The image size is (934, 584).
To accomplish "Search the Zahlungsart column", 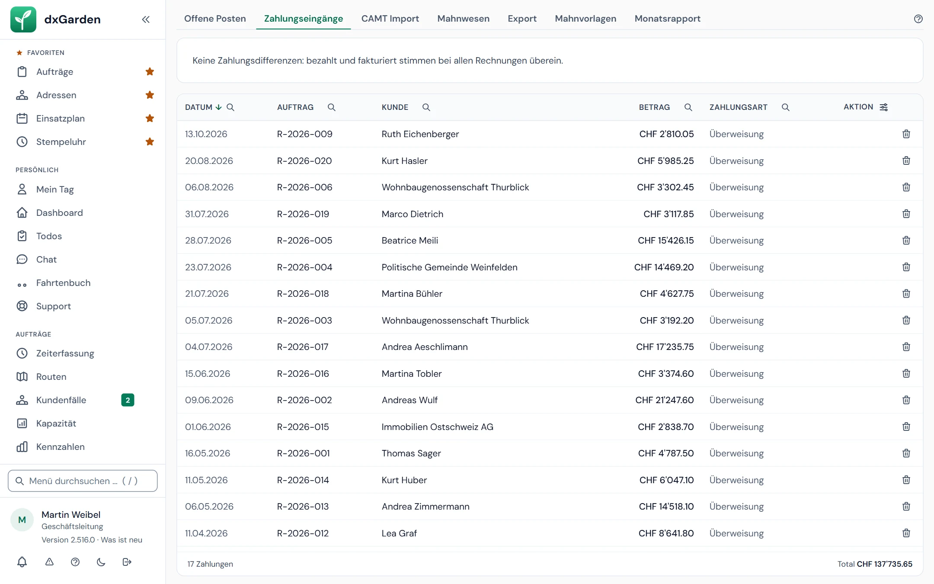I will (786, 107).
